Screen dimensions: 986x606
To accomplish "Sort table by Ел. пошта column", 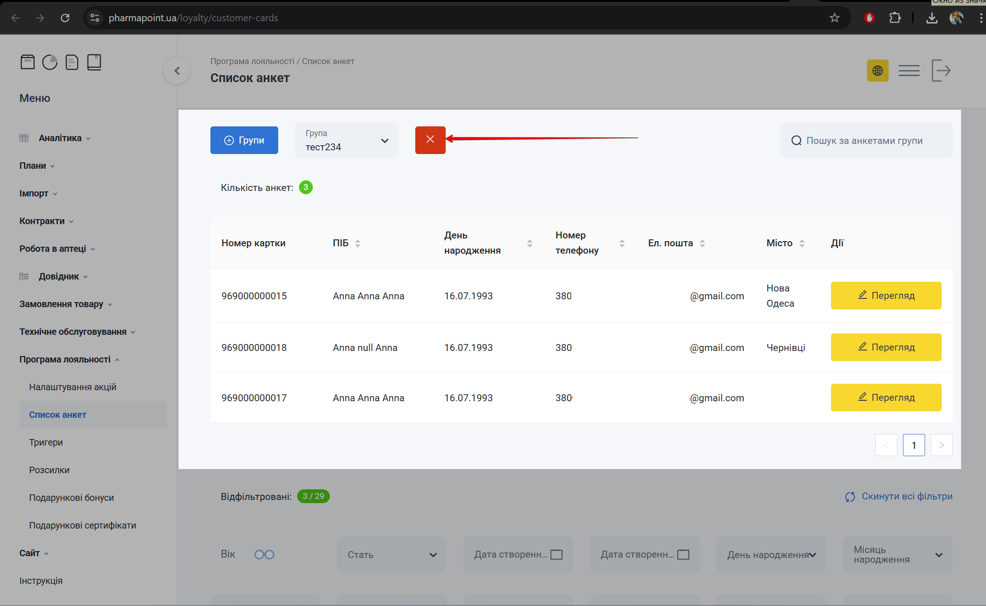I will point(702,243).
